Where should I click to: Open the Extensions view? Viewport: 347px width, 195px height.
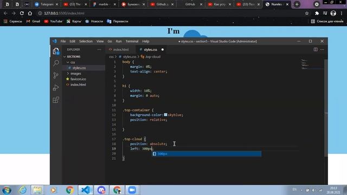[56, 100]
